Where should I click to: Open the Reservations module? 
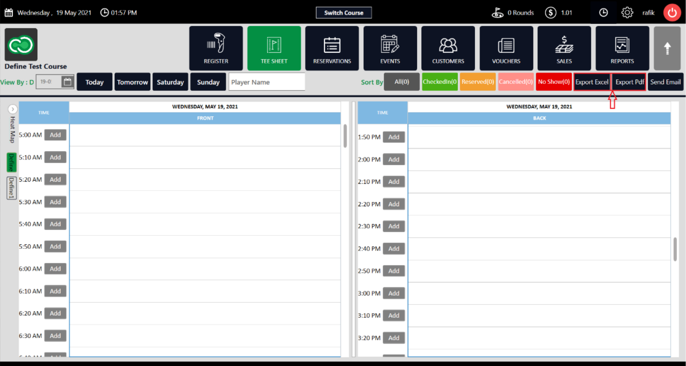pos(332,48)
